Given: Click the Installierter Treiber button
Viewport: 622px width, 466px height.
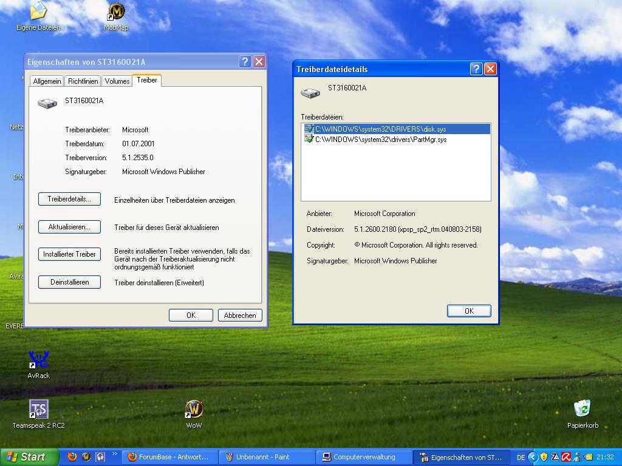Looking at the screenshot, I should [69, 254].
